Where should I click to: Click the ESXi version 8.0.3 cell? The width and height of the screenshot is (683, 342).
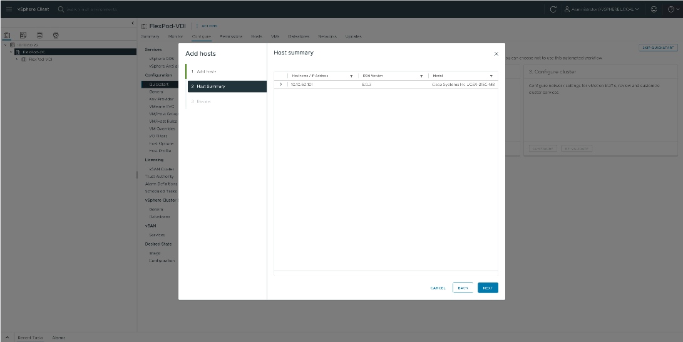[366, 84]
